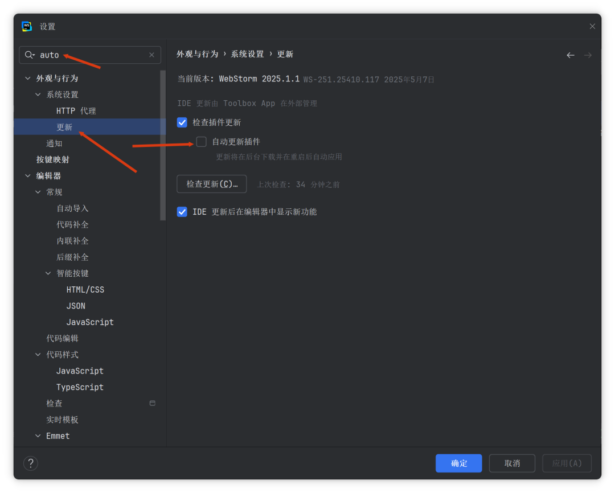Open 检查 settings page
Screen dimensions: 615x493
click(54, 403)
